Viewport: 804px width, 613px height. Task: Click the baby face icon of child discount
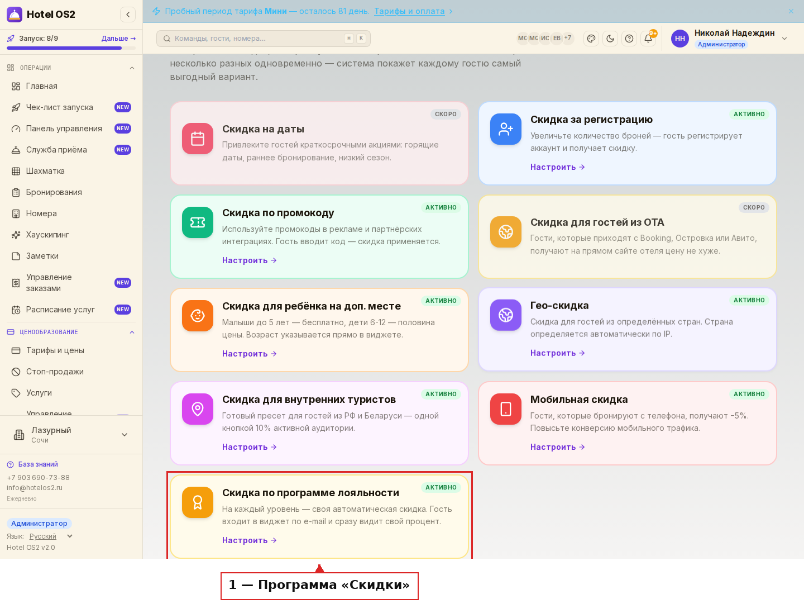198,316
